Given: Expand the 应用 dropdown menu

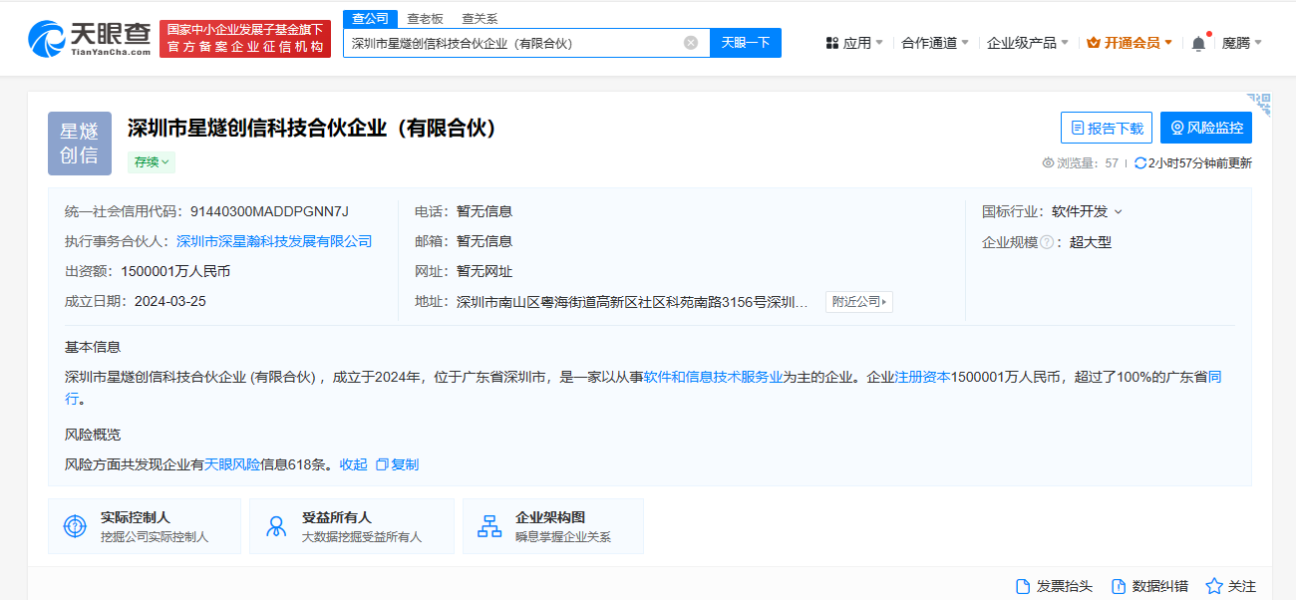Looking at the screenshot, I should coord(879,43).
